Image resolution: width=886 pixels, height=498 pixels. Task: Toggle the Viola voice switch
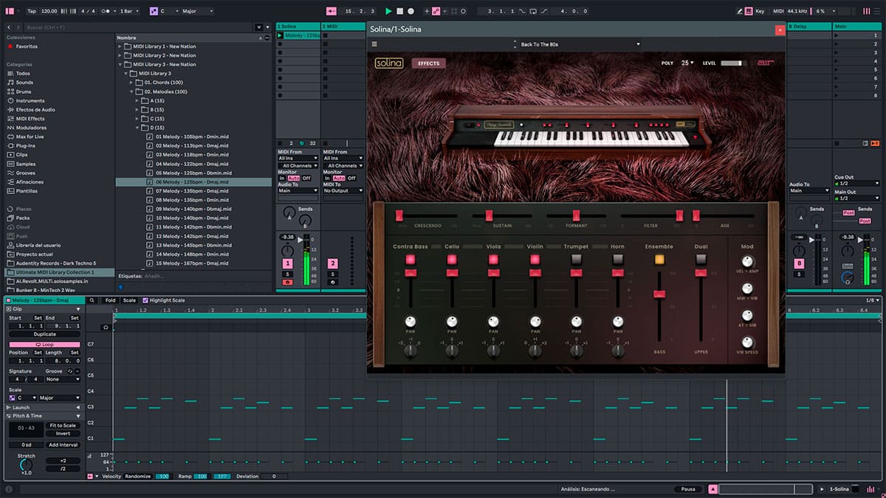[x=493, y=259]
